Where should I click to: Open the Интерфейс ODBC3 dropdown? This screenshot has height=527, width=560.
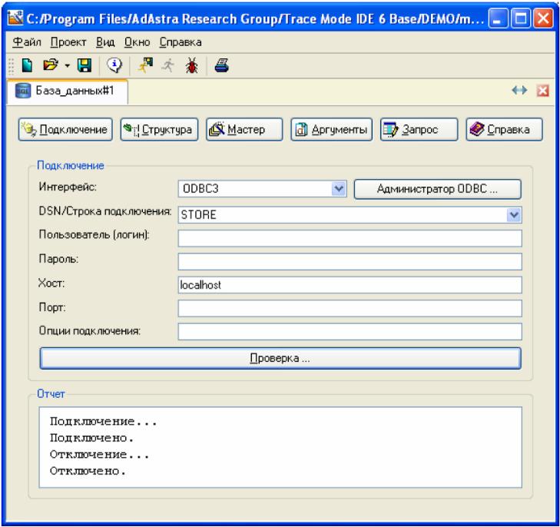(339, 188)
